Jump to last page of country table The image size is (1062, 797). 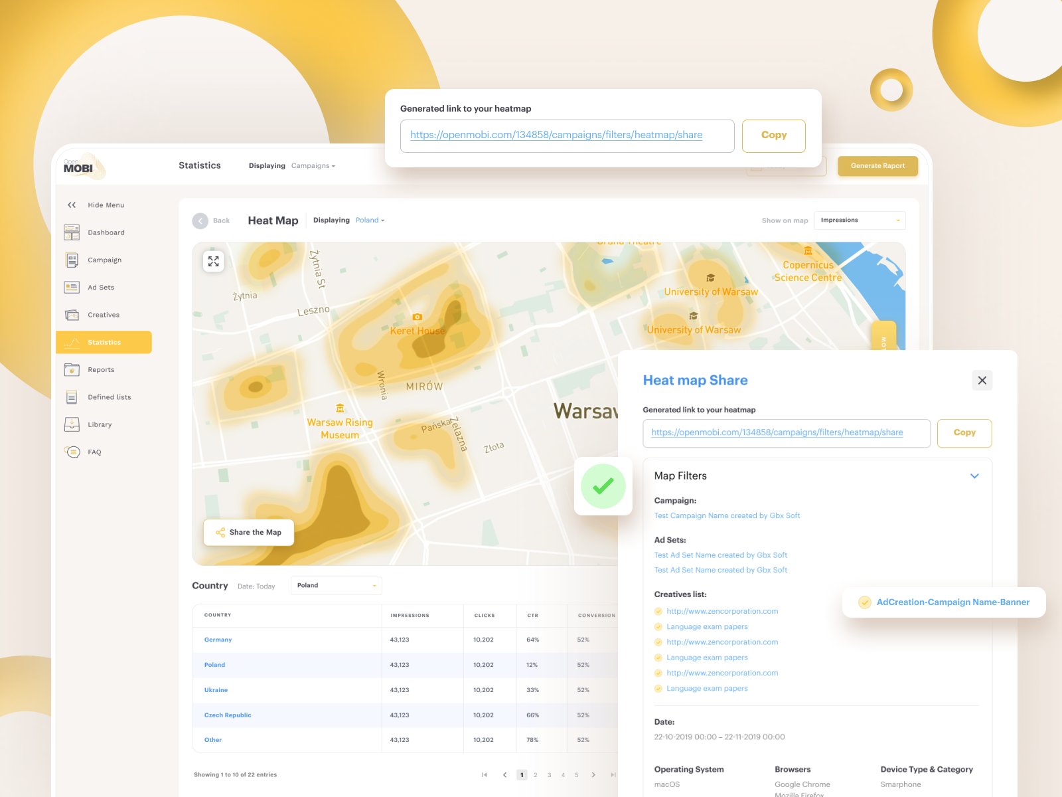pyautogui.click(x=613, y=775)
